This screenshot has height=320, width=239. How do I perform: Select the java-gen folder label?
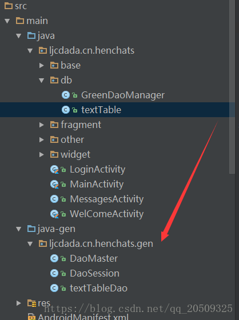pyautogui.click(x=57, y=229)
